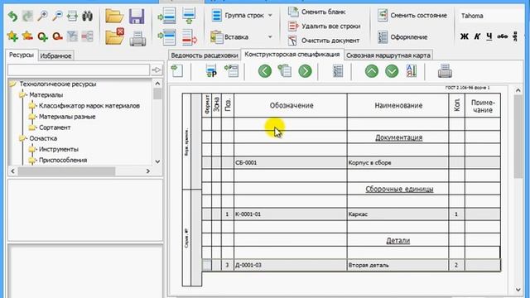Click the fit-to-width page icon
530x298 pixels.
click(72, 17)
